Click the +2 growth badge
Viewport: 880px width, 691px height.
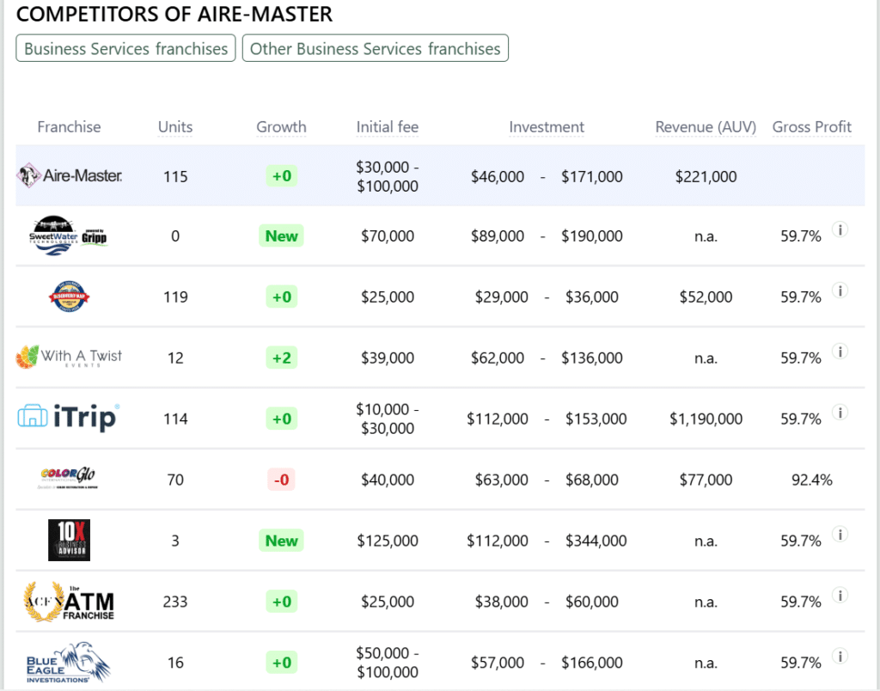click(281, 358)
